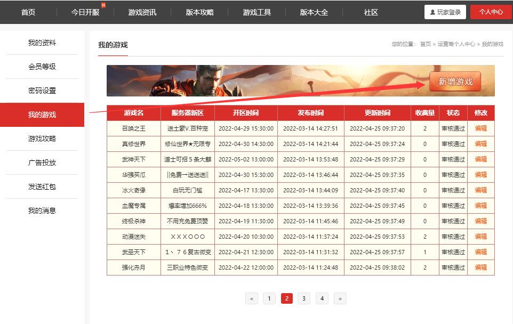
Task: Open 个人中心 from the top bar
Action: click(491, 12)
